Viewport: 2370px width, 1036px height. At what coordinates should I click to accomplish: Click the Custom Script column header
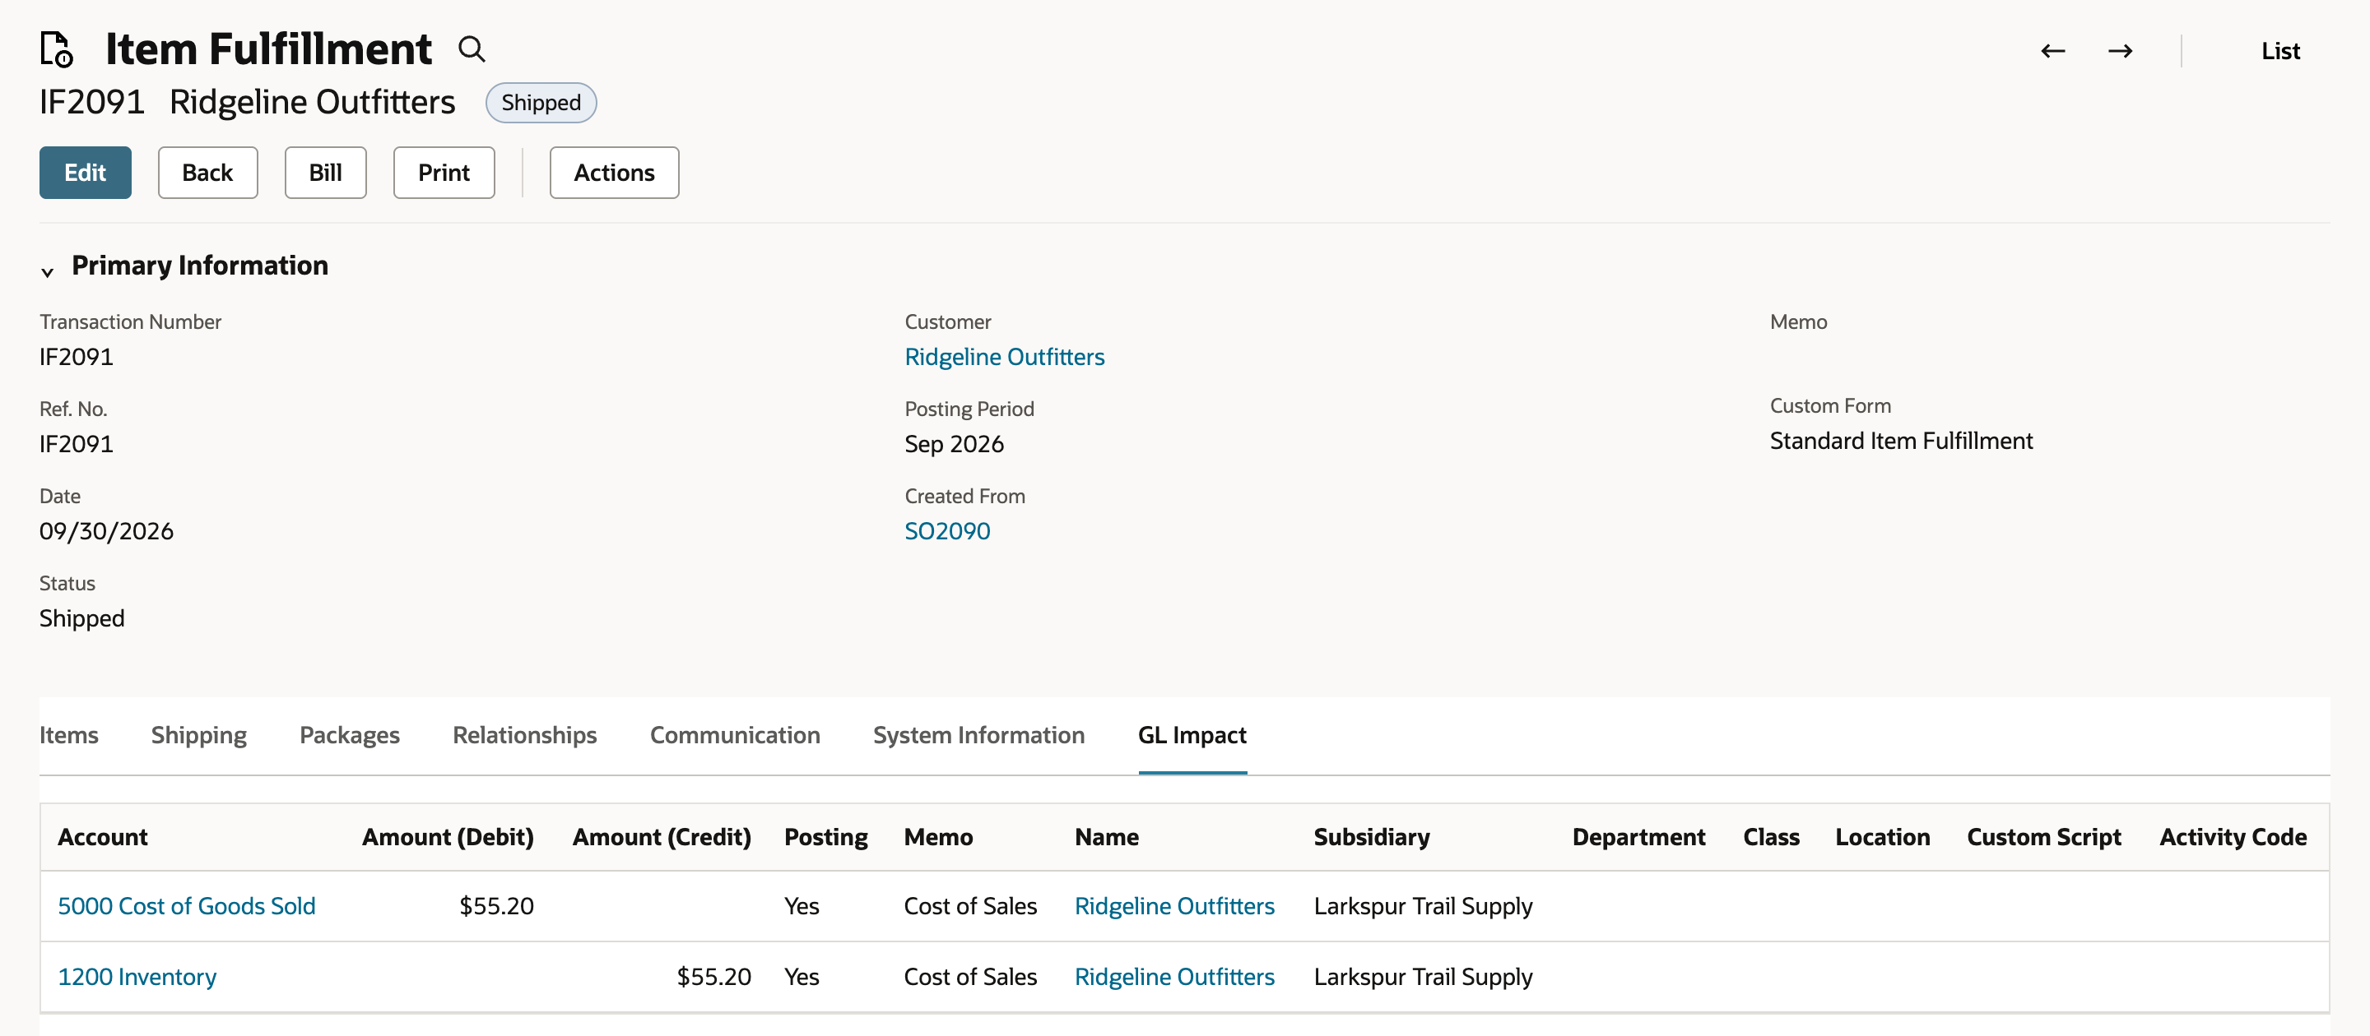pos(2044,838)
